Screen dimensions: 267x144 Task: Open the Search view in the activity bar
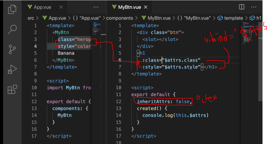point(12,29)
